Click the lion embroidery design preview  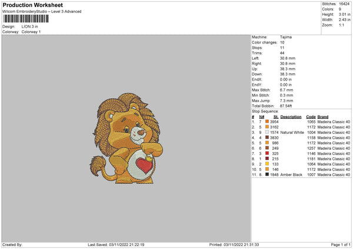[126, 139]
